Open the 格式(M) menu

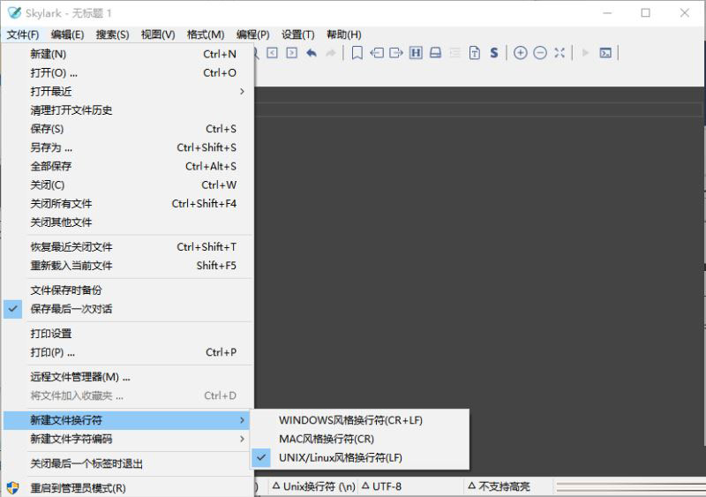coord(206,34)
